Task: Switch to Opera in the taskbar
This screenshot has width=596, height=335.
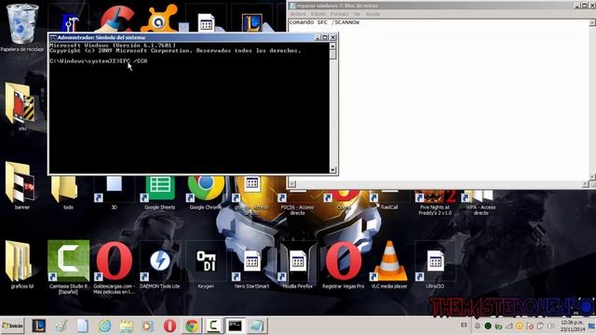Action: click(169, 326)
